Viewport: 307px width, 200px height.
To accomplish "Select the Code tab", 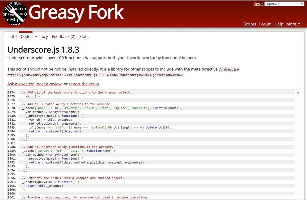I will pyautogui.click(x=26, y=36).
